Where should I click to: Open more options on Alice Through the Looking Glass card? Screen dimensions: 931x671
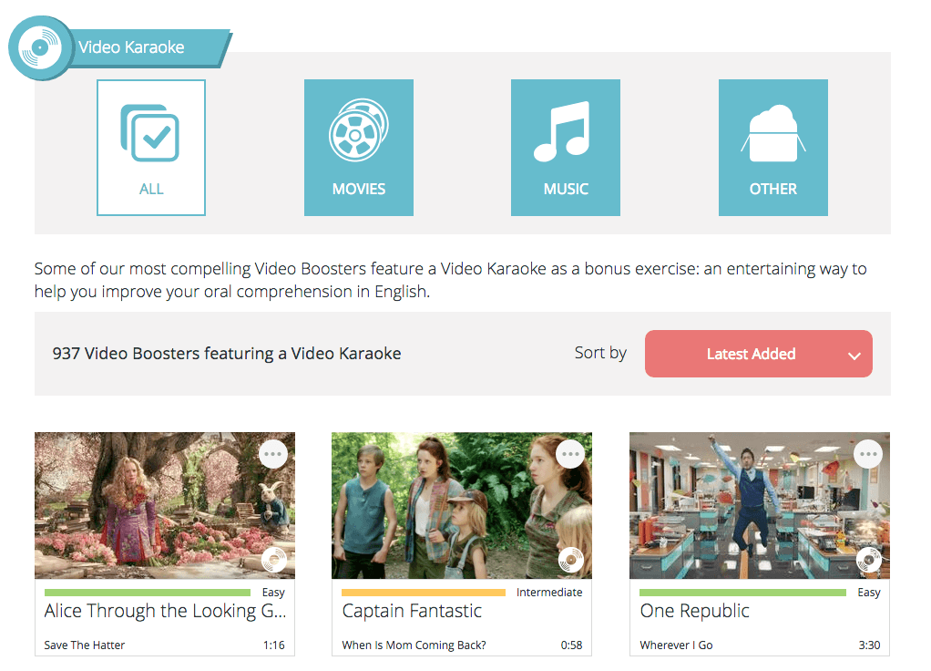pyautogui.click(x=273, y=454)
